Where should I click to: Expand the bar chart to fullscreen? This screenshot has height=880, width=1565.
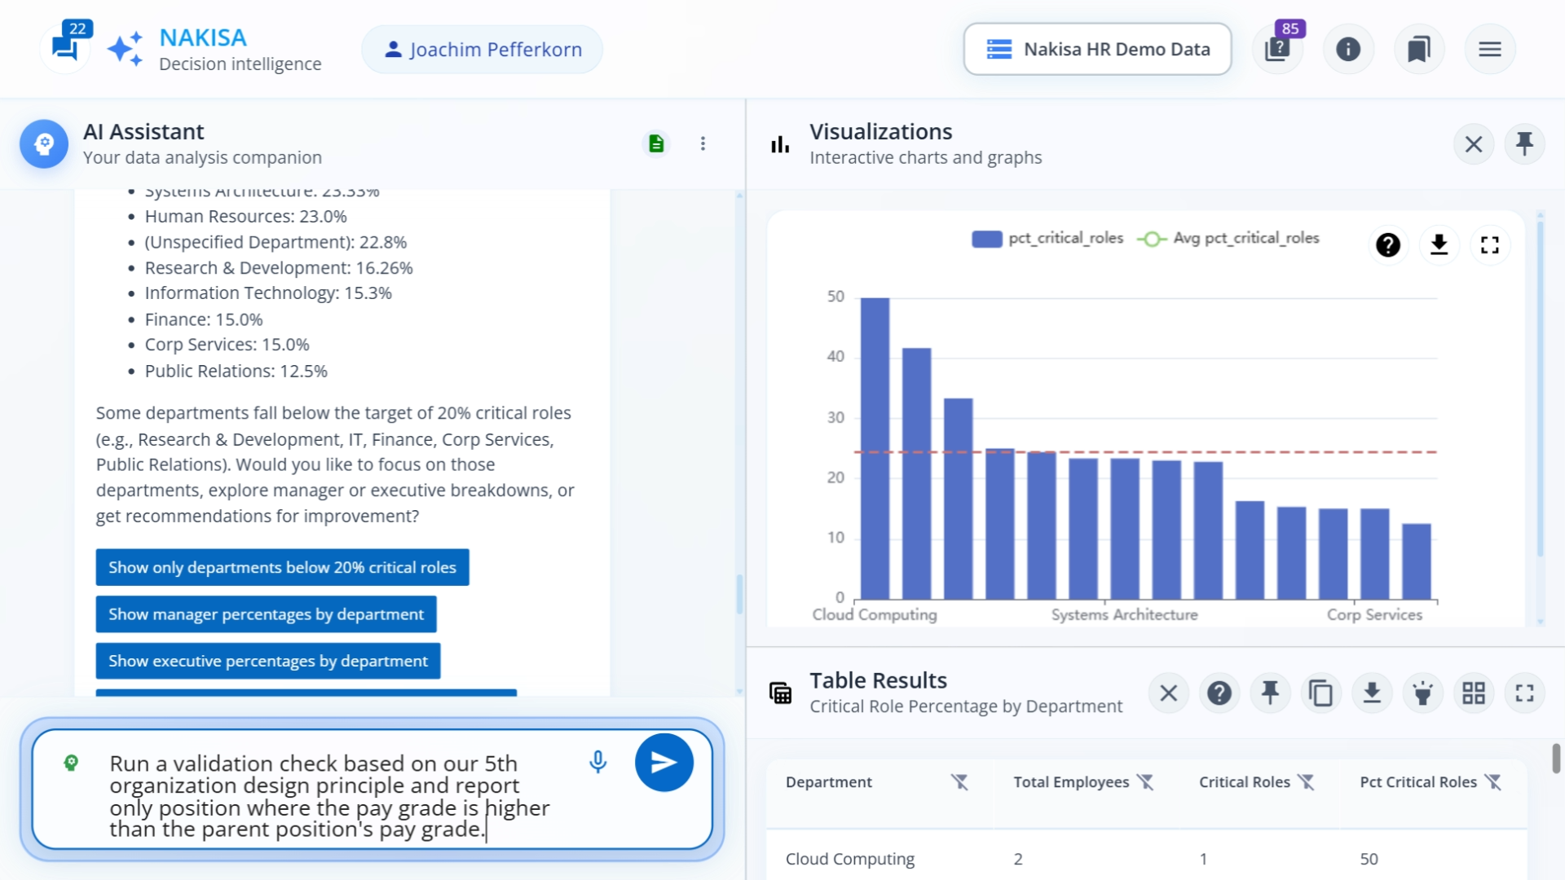(1491, 244)
